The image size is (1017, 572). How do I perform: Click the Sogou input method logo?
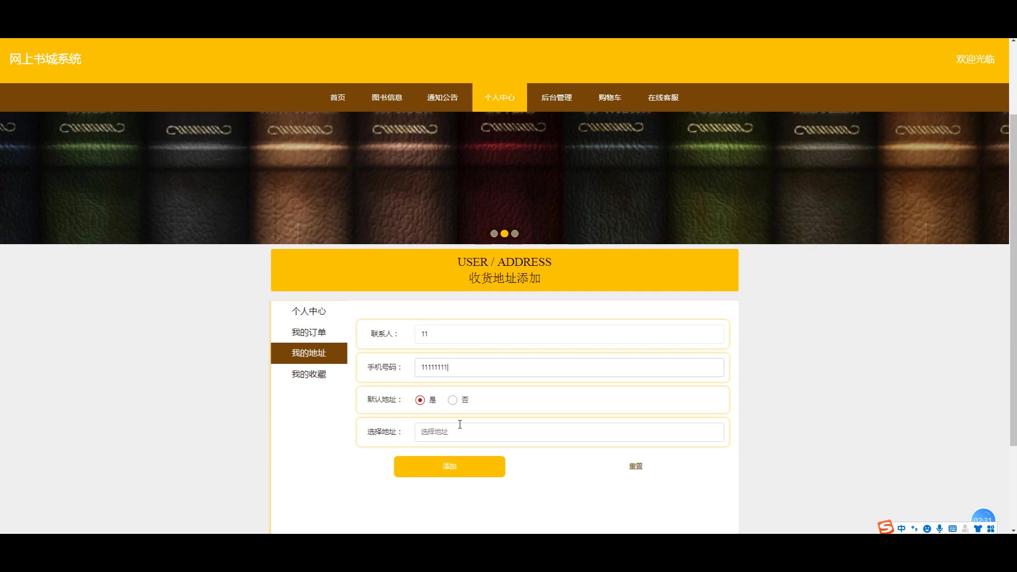click(885, 527)
